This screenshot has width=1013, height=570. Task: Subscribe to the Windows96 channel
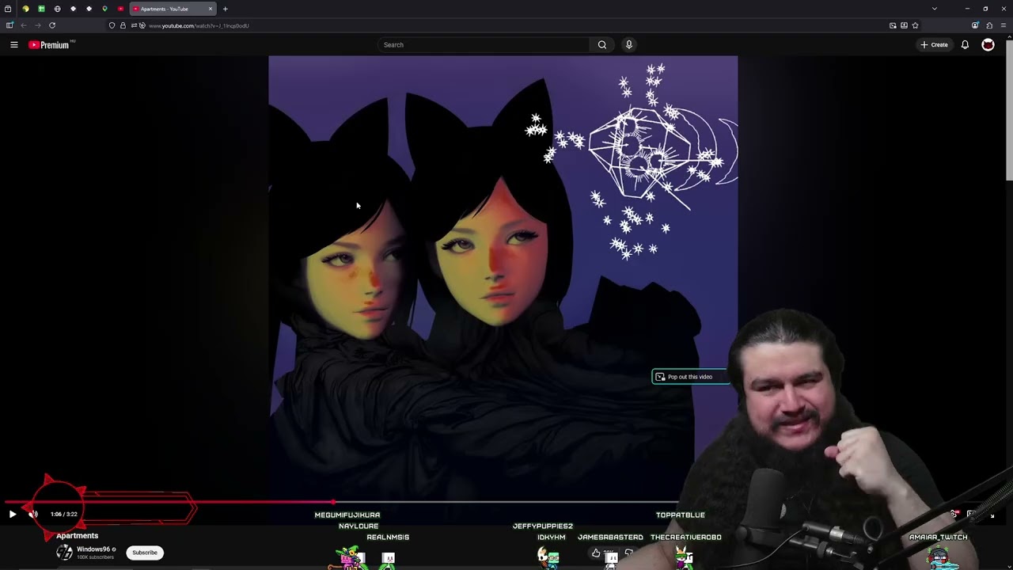145,553
